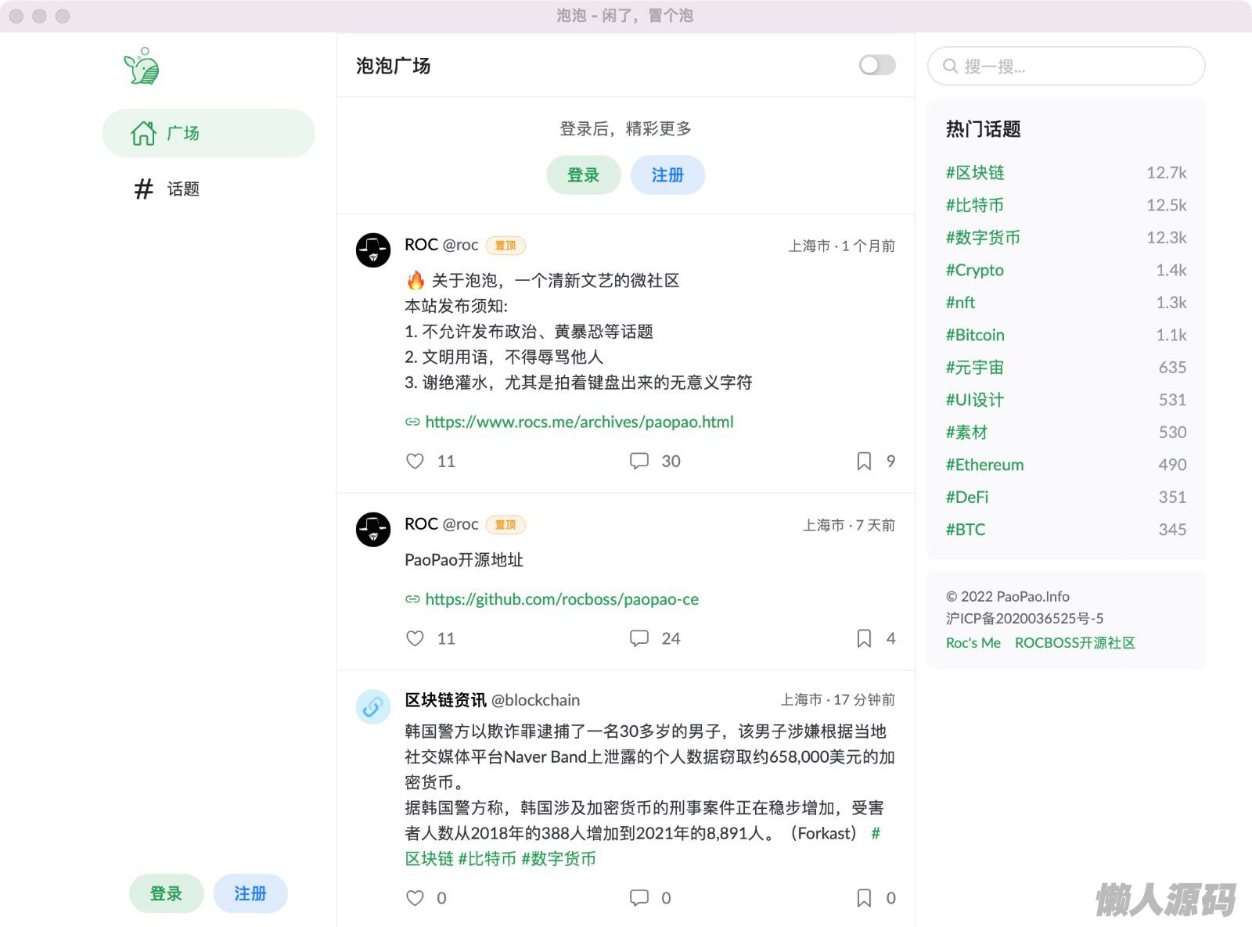Open 话题 in the sidebar
This screenshot has height=927, width=1252.
182,189
